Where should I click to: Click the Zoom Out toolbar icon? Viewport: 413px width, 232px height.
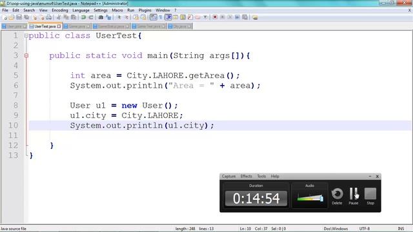(x=126, y=17)
